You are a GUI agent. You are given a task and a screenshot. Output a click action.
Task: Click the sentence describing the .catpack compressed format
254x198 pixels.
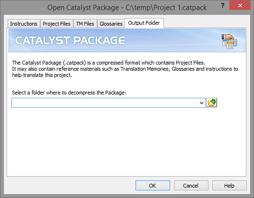pyautogui.click(x=109, y=63)
